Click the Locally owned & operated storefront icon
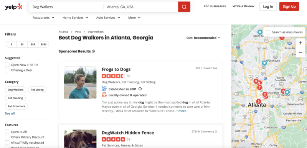This screenshot has width=307, height=148. 104,95
